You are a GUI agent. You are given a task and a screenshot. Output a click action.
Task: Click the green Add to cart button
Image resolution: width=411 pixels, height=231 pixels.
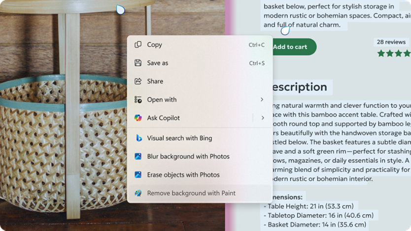click(294, 47)
